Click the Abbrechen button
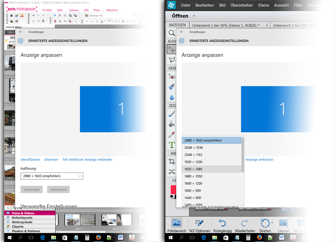This screenshot has height=242, width=335. [x=58, y=190]
